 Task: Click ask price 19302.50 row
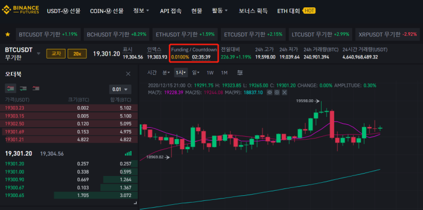[69, 124]
